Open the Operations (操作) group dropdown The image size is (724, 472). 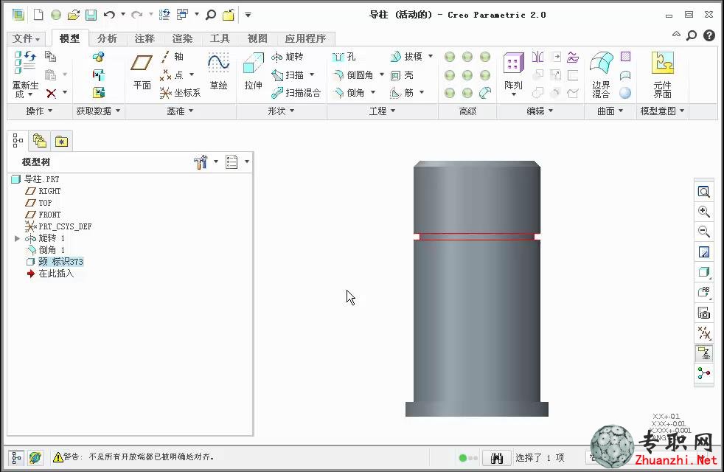pos(39,111)
